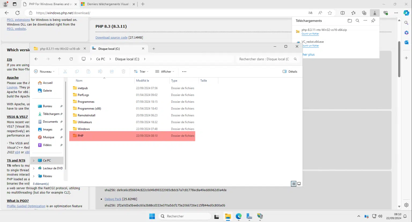
Task: Refresh the File Explorer view
Action: (71, 59)
